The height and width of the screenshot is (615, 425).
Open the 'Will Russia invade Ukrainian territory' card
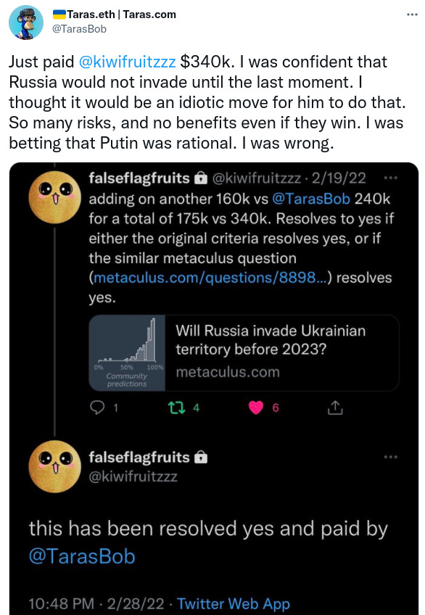point(244,352)
